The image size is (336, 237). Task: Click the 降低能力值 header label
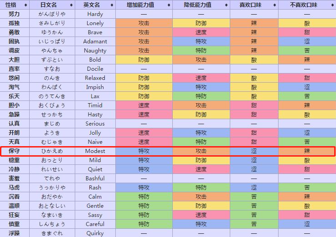pos(197,5)
